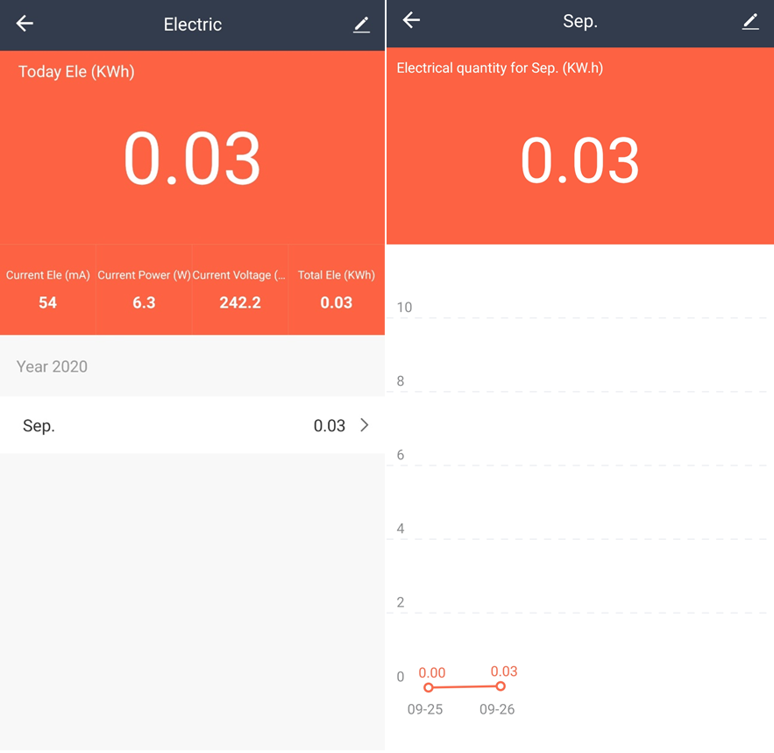This screenshot has height=753, width=774.
Task: Tap the 2 y-axis label
Action: point(401,602)
